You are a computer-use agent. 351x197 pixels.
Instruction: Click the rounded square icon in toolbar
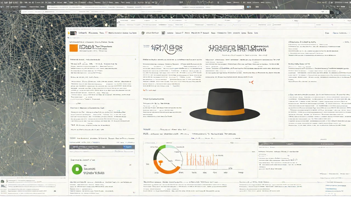[163, 33]
